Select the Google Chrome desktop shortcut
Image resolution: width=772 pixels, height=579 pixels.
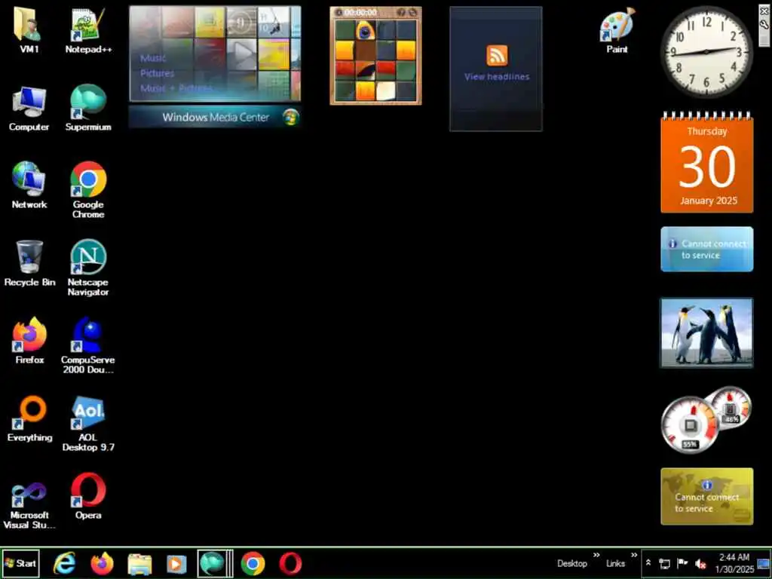(88, 189)
